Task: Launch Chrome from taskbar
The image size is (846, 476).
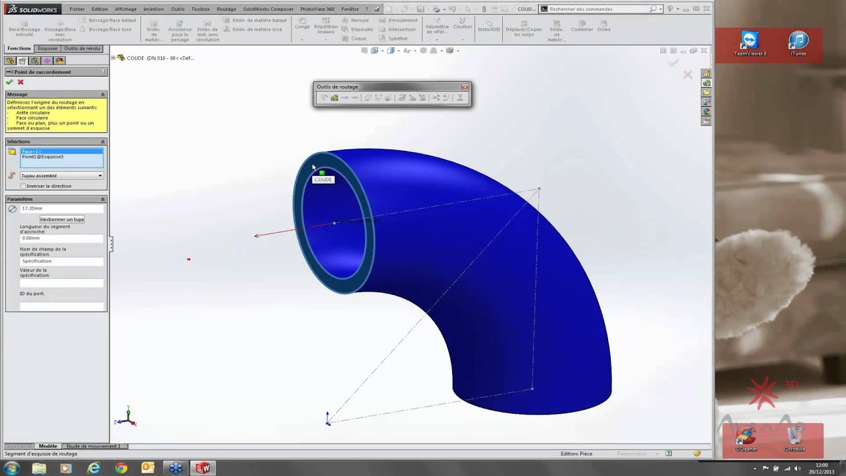Action: tap(121, 468)
